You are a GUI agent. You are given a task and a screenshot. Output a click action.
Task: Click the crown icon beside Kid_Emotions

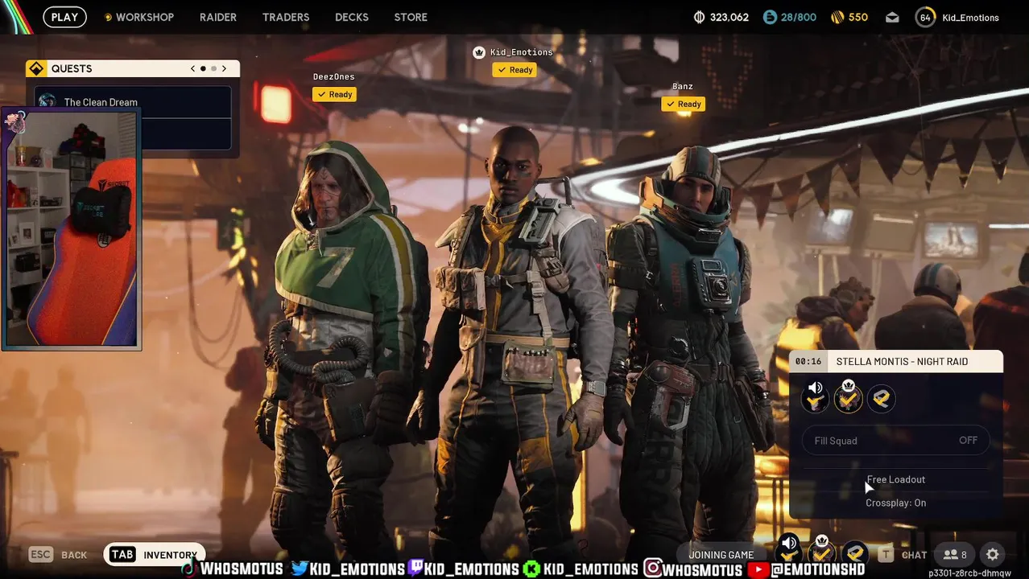pos(479,52)
